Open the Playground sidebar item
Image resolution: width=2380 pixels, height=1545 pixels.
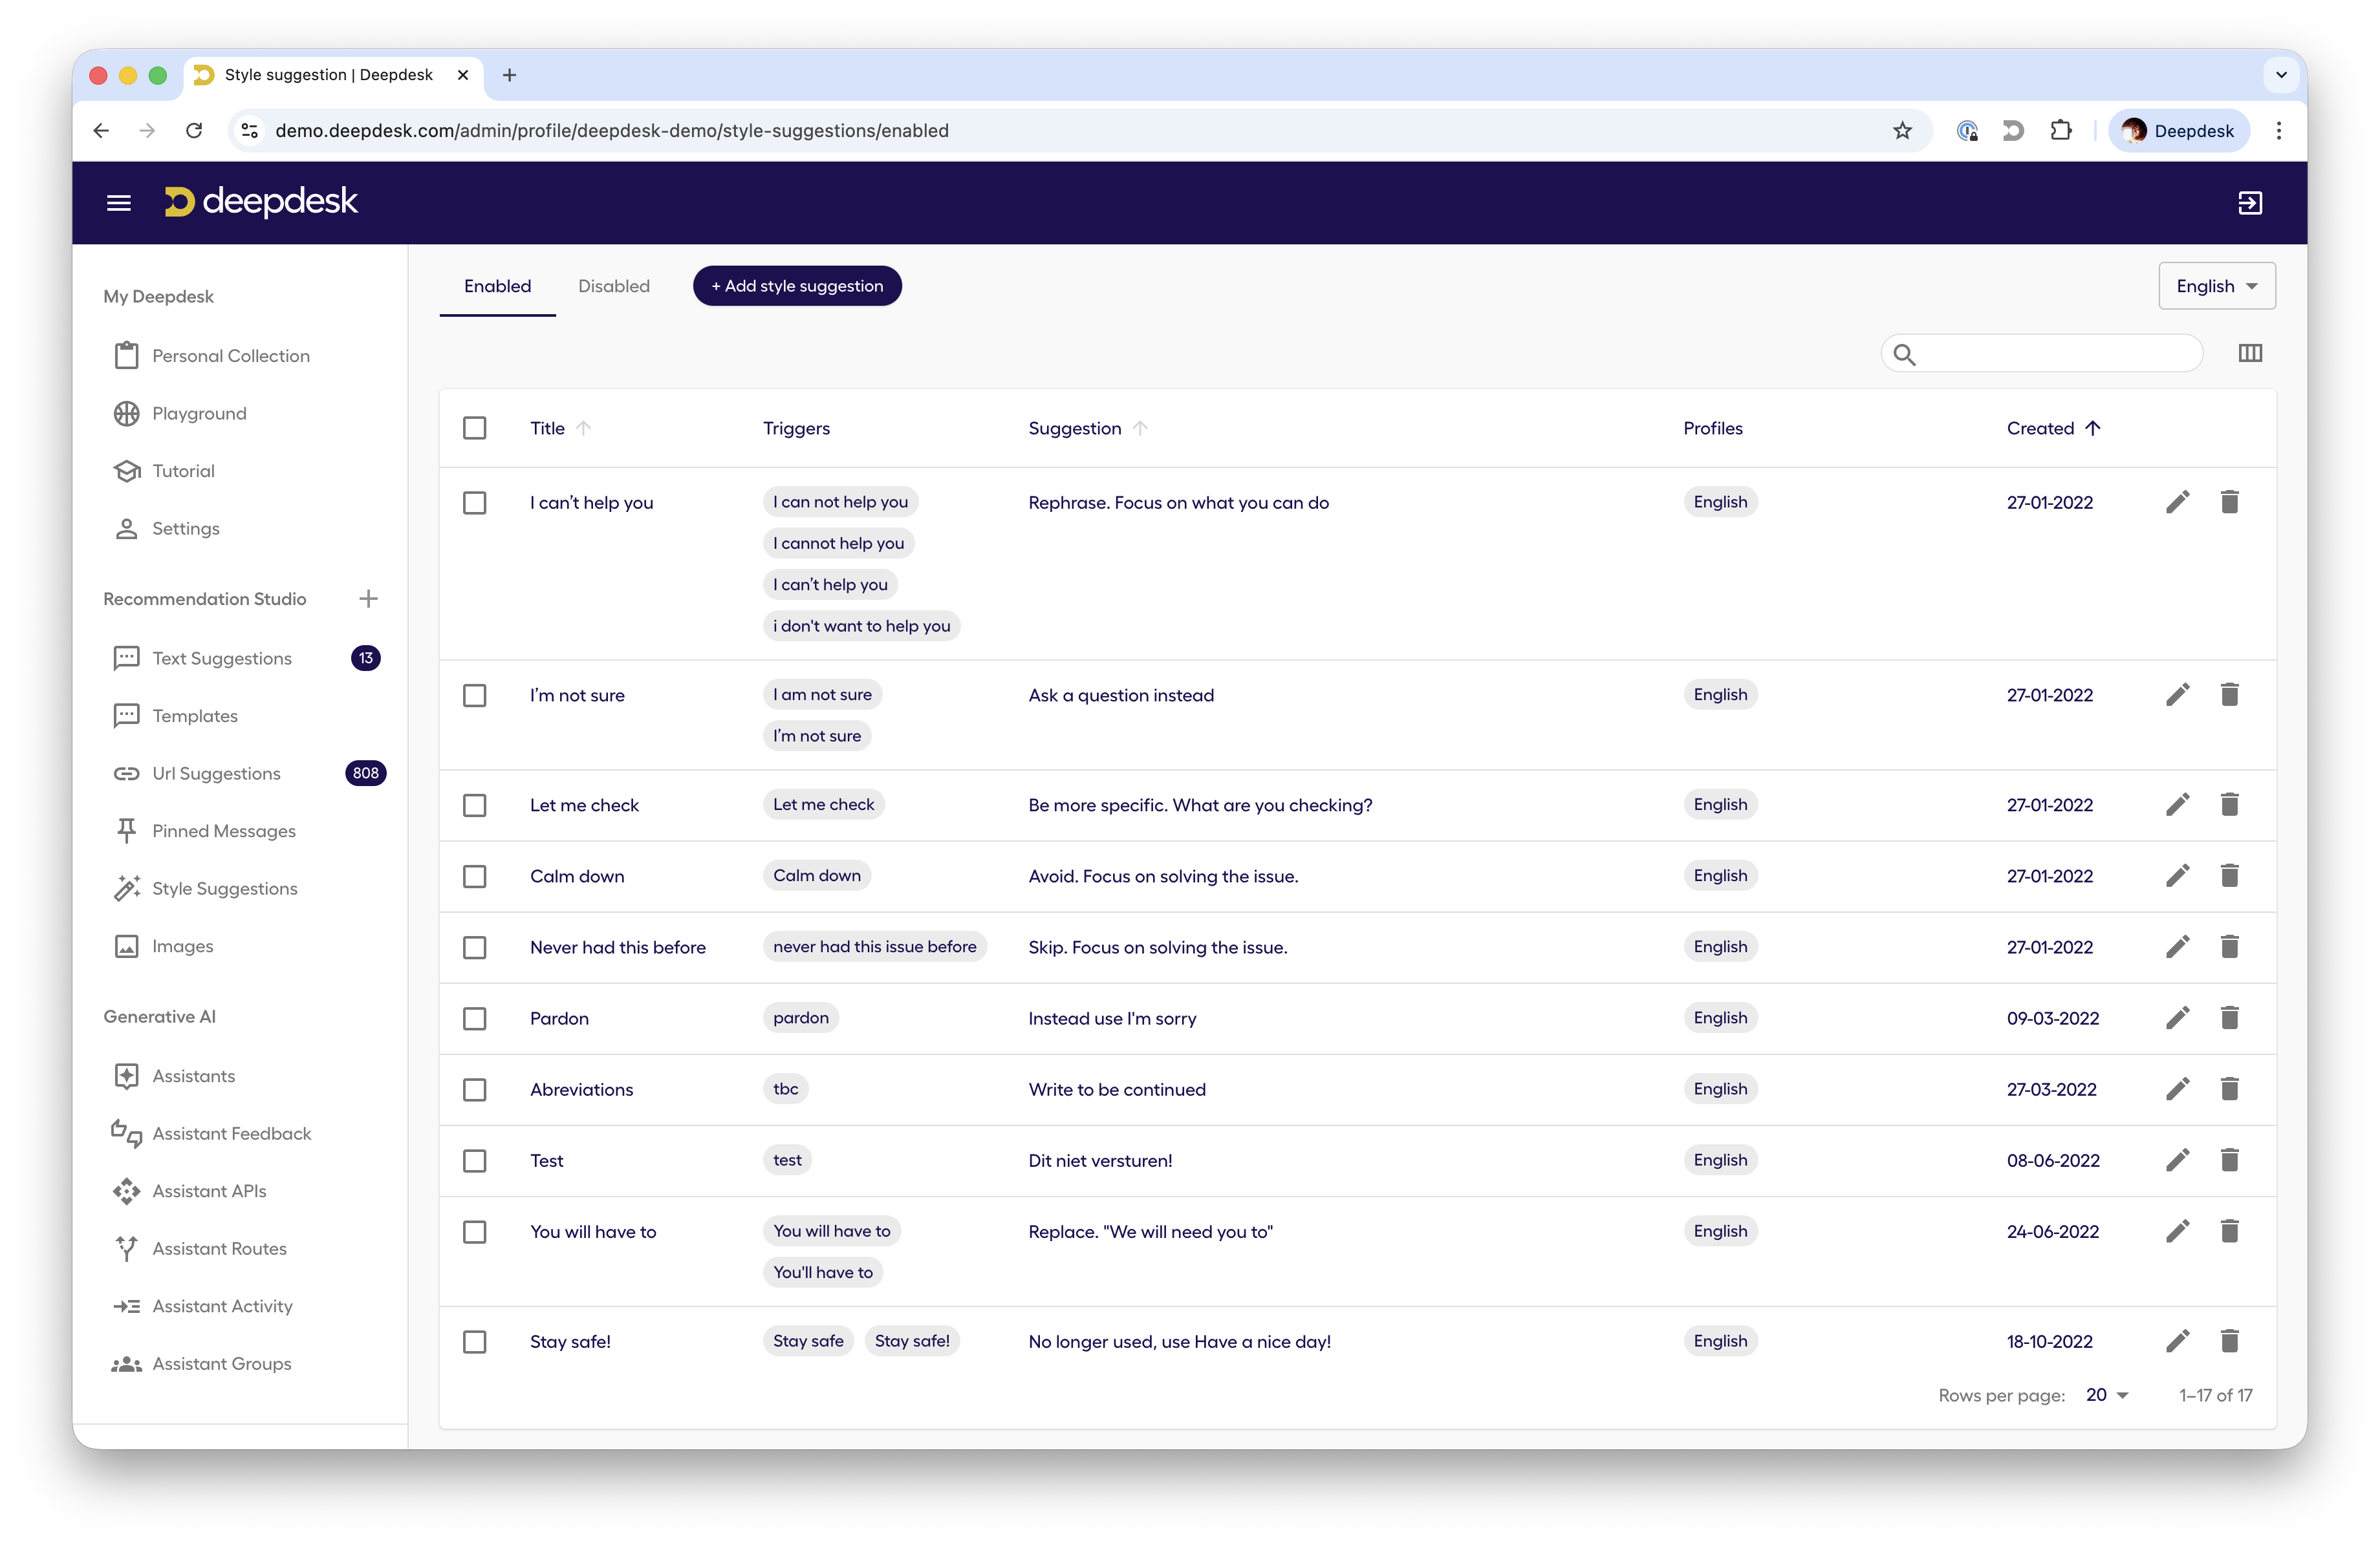point(199,414)
